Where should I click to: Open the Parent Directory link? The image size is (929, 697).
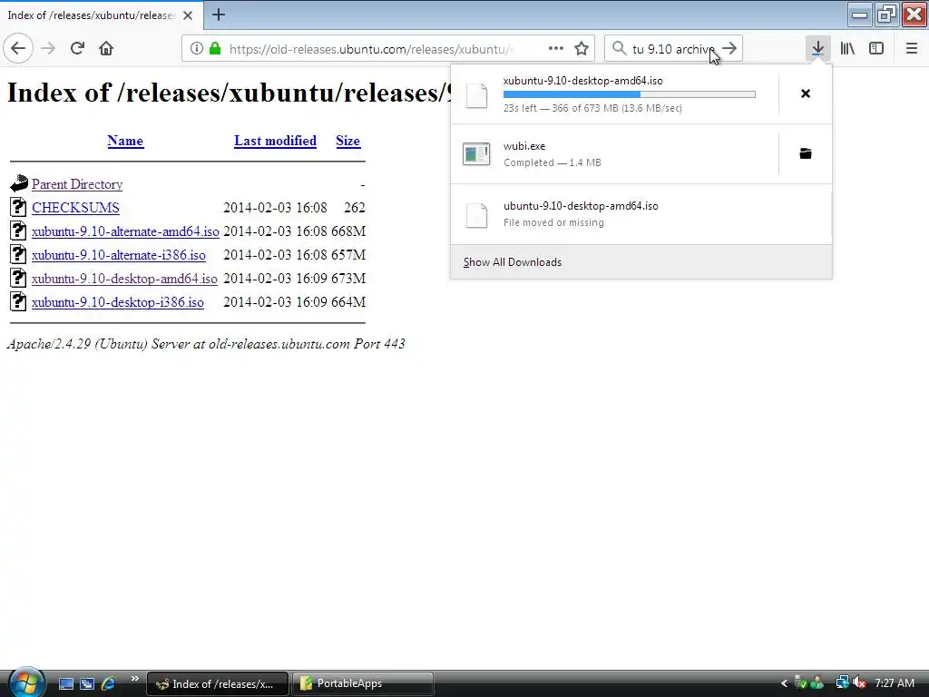(77, 184)
